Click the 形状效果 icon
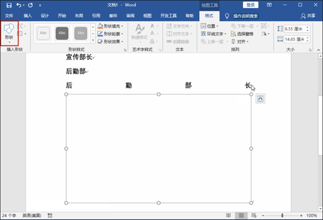The image size is (323, 220). [x=100, y=41]
